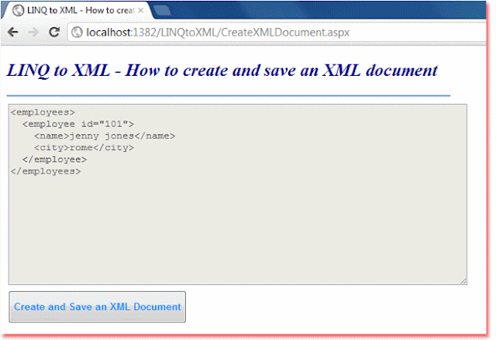
Task: Focus the address bar showing localhost:1382 URL
Action: (x=277, y=33)
